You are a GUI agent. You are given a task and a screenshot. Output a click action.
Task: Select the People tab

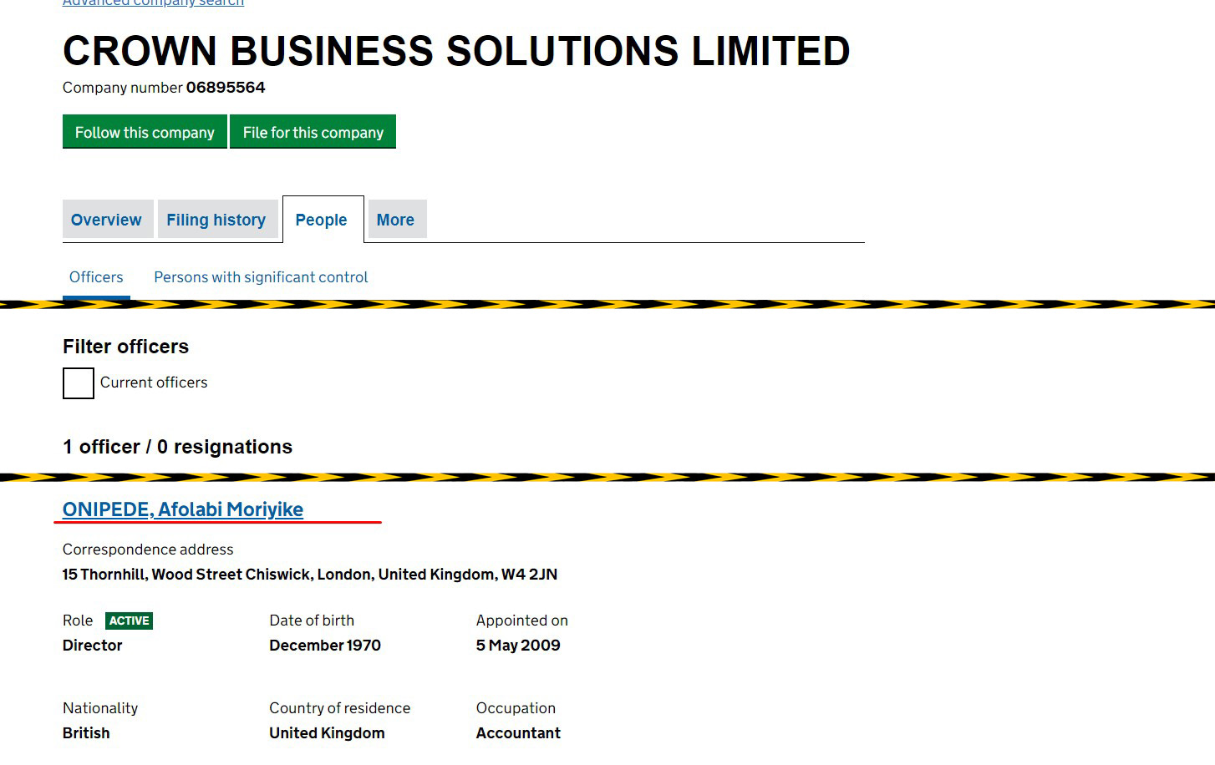click(x=321, y=220)
